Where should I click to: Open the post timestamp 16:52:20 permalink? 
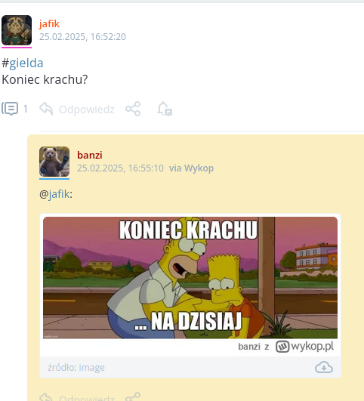pos(82,37)
